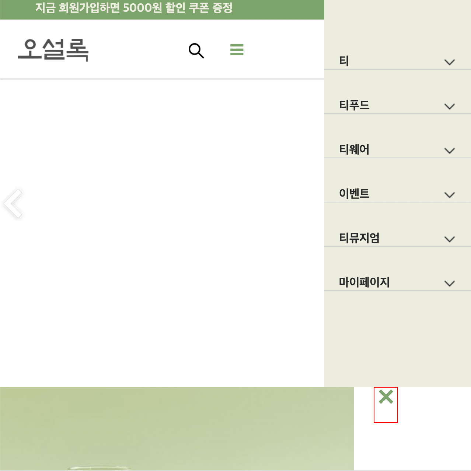Image resolution: width=471 pixels, height=471 pixels.
Task: Click the 오설록 logo
Action: pos(53,50)
